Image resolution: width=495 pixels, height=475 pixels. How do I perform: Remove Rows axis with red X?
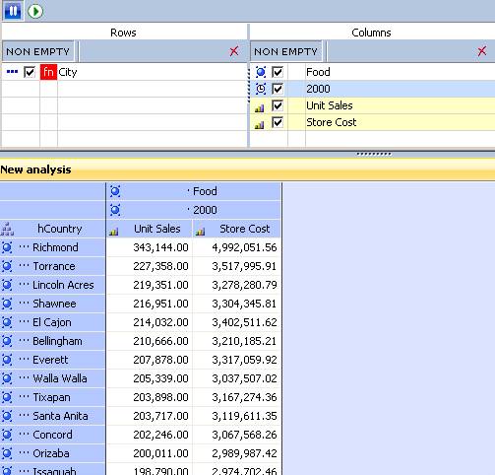coord(234,51)
